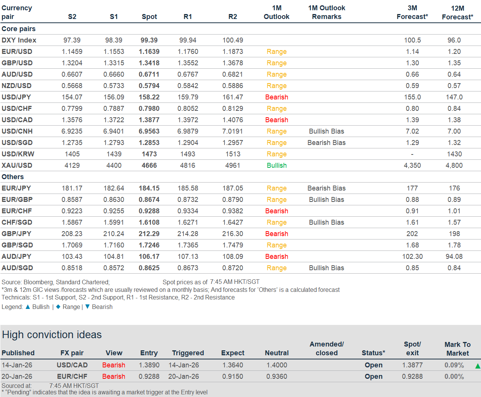The height and width of the screenshot is (397, 481).
Task: Select the red Bearish view marker for EUR/CHF idea
Action: click(x=114, y=376)
